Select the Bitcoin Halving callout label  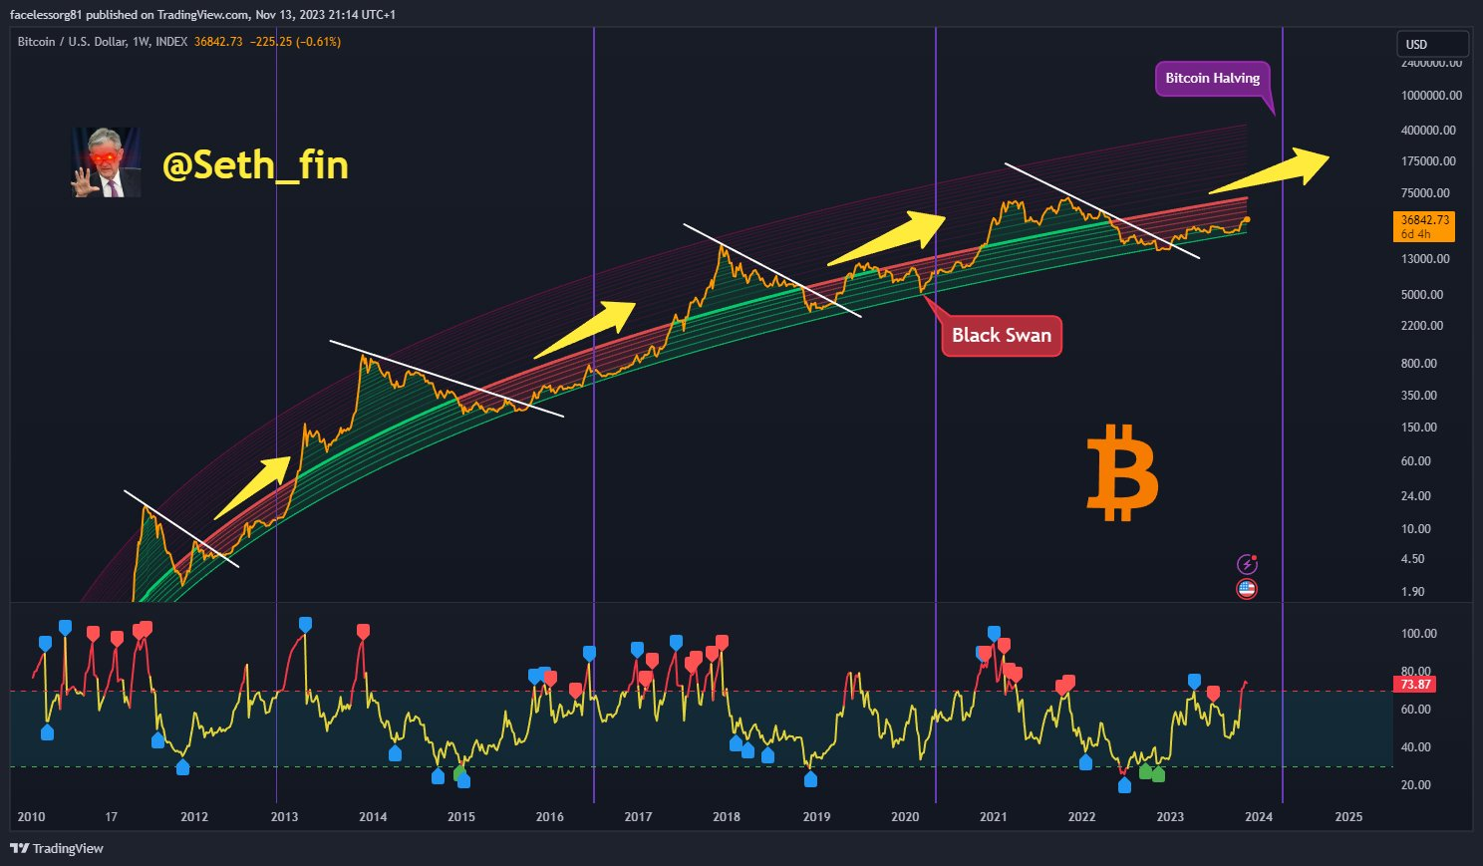(1213, 79)
